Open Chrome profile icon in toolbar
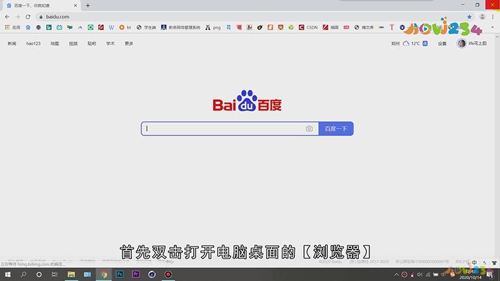Screen dimensions: 500x281 coord(482,17)
